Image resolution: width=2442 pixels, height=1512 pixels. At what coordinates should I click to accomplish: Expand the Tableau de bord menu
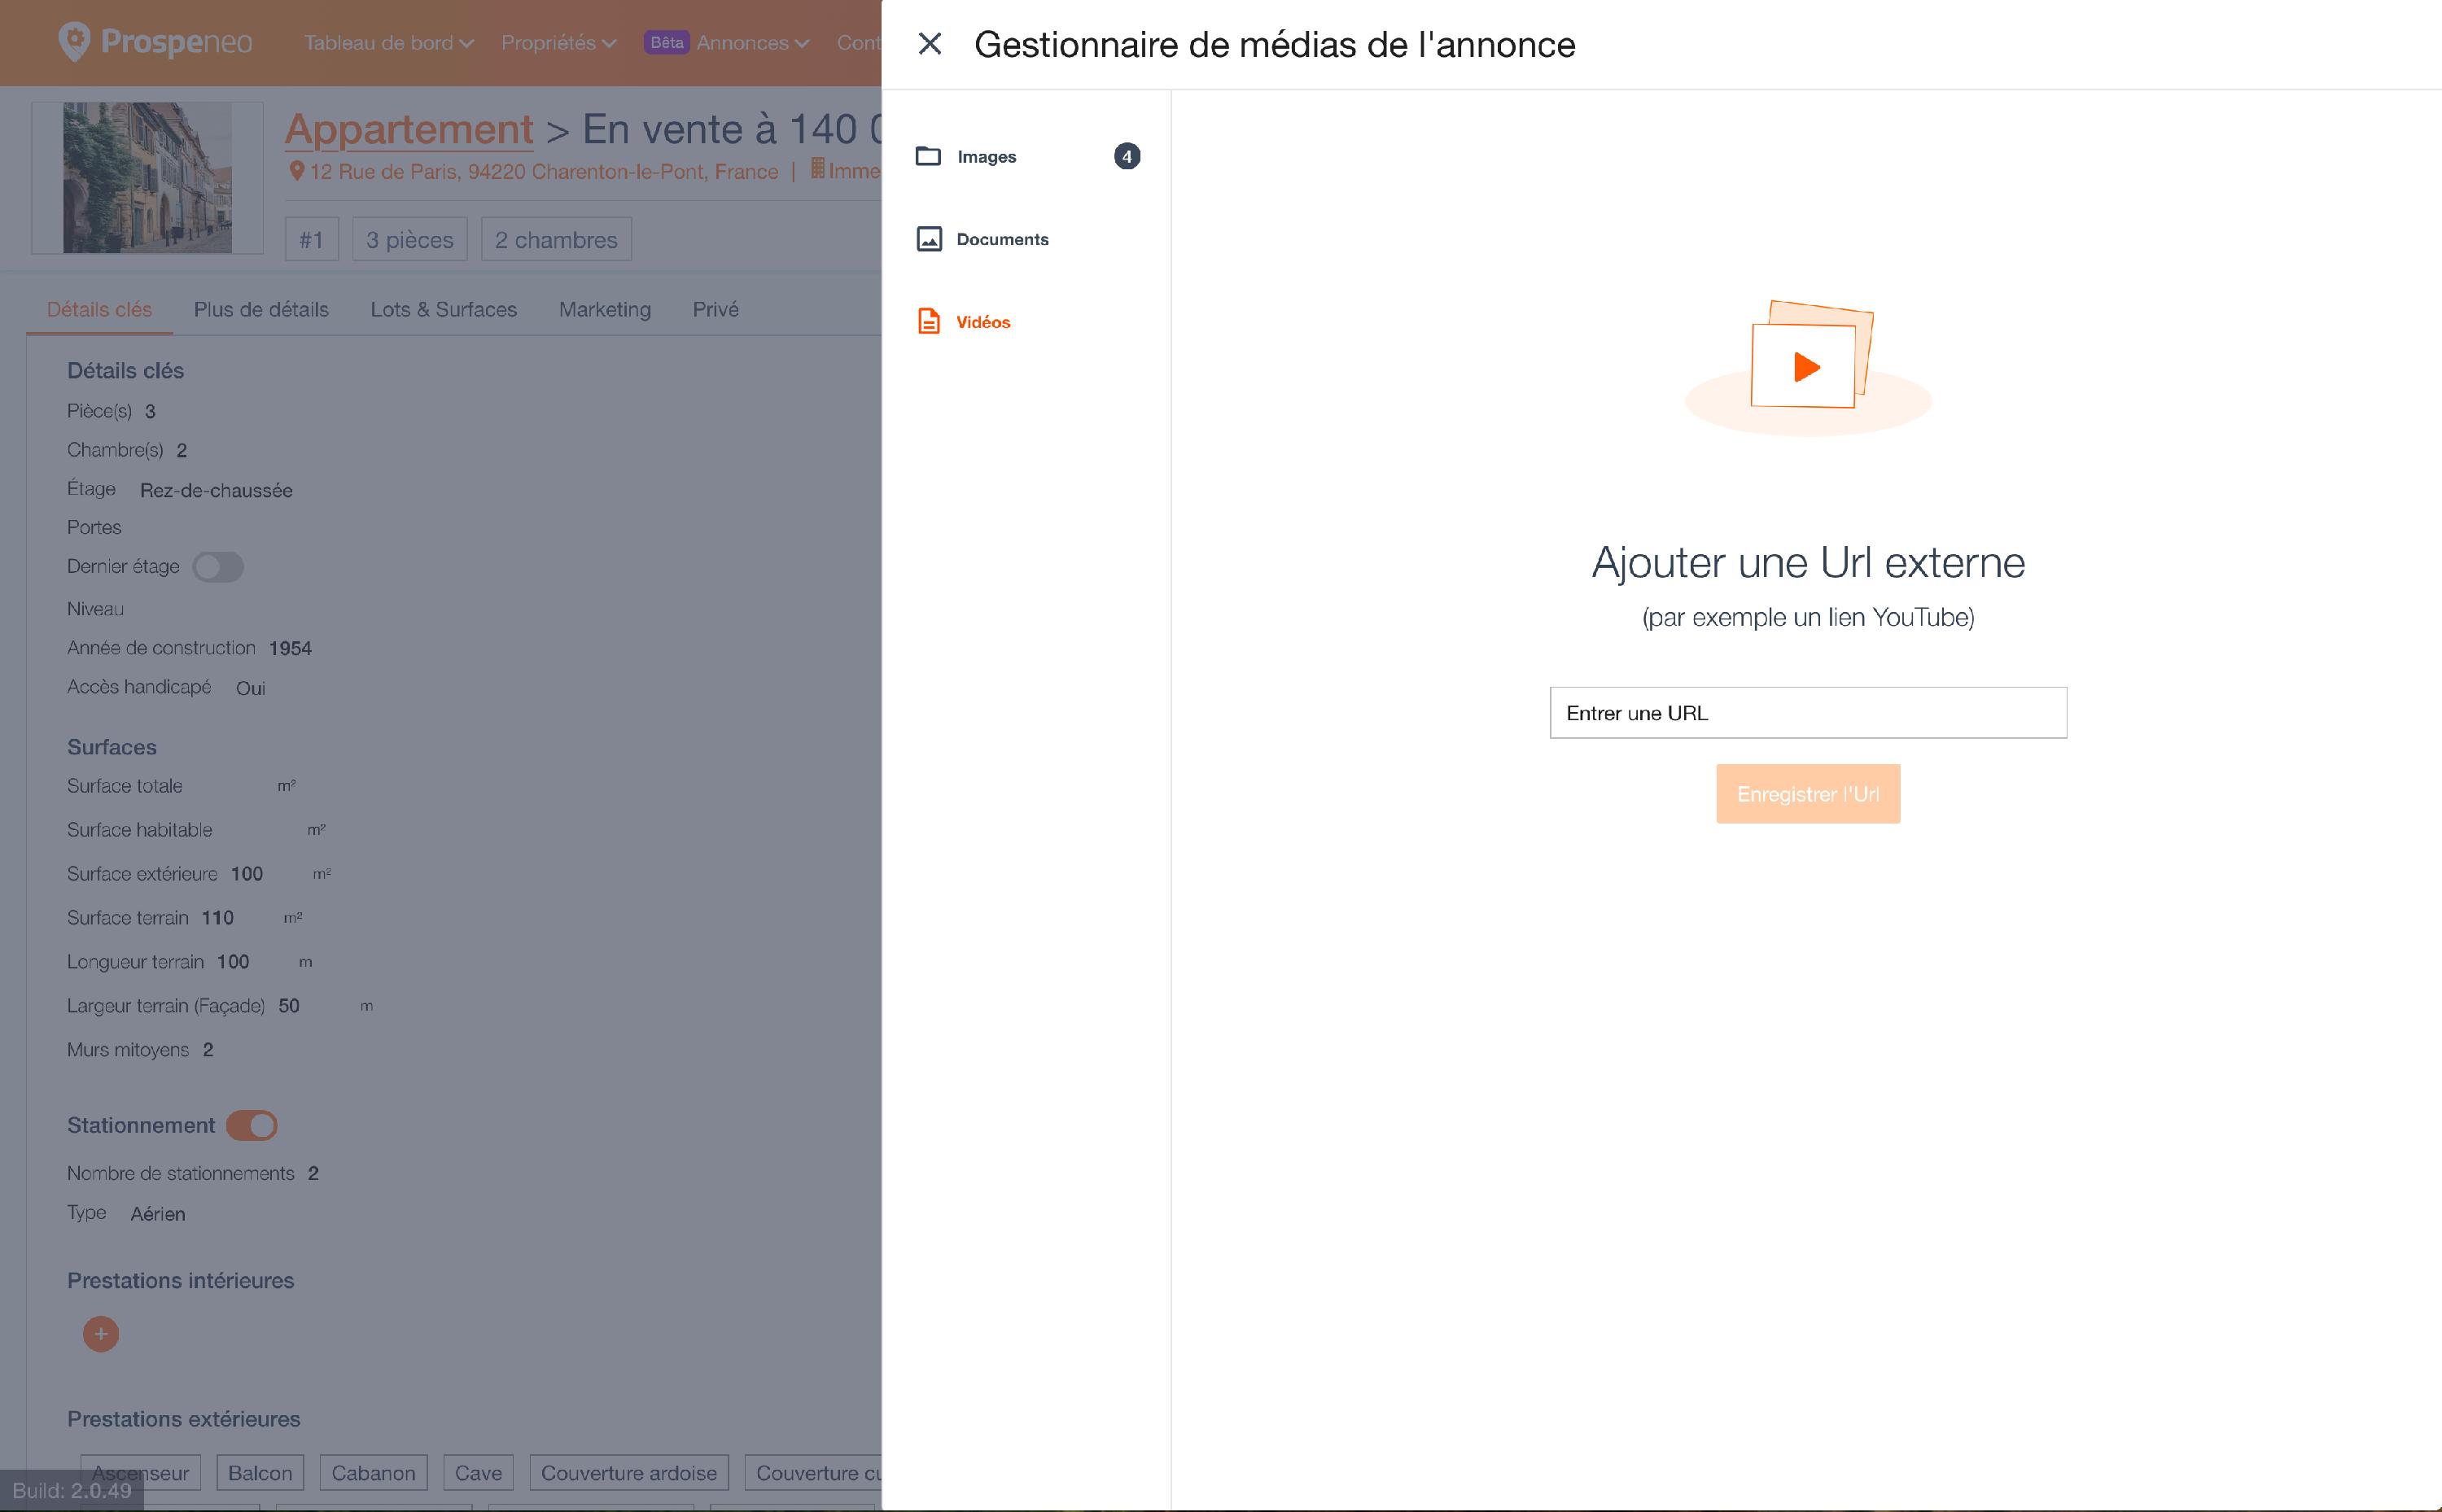click(388, 43)
